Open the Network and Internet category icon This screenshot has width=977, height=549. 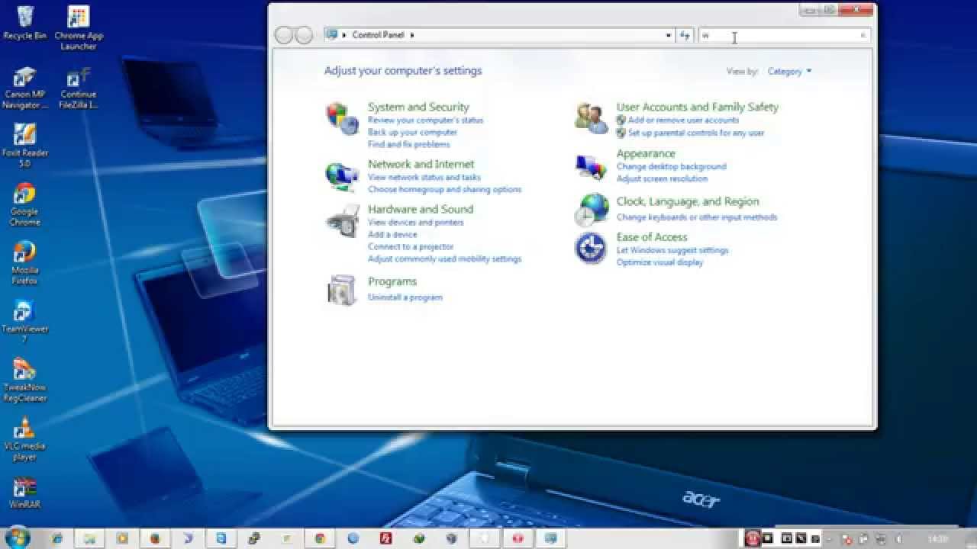click(342, 176)
